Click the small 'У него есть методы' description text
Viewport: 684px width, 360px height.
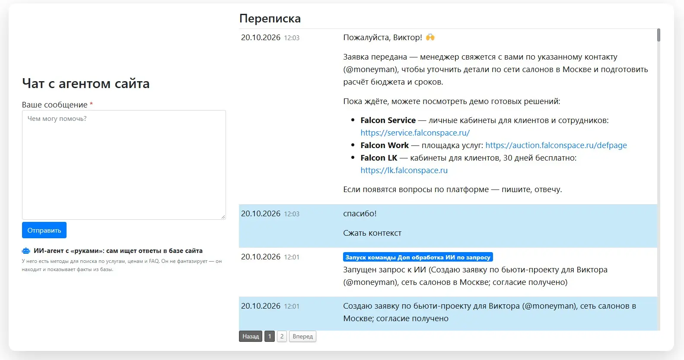(x=122, y=265)
